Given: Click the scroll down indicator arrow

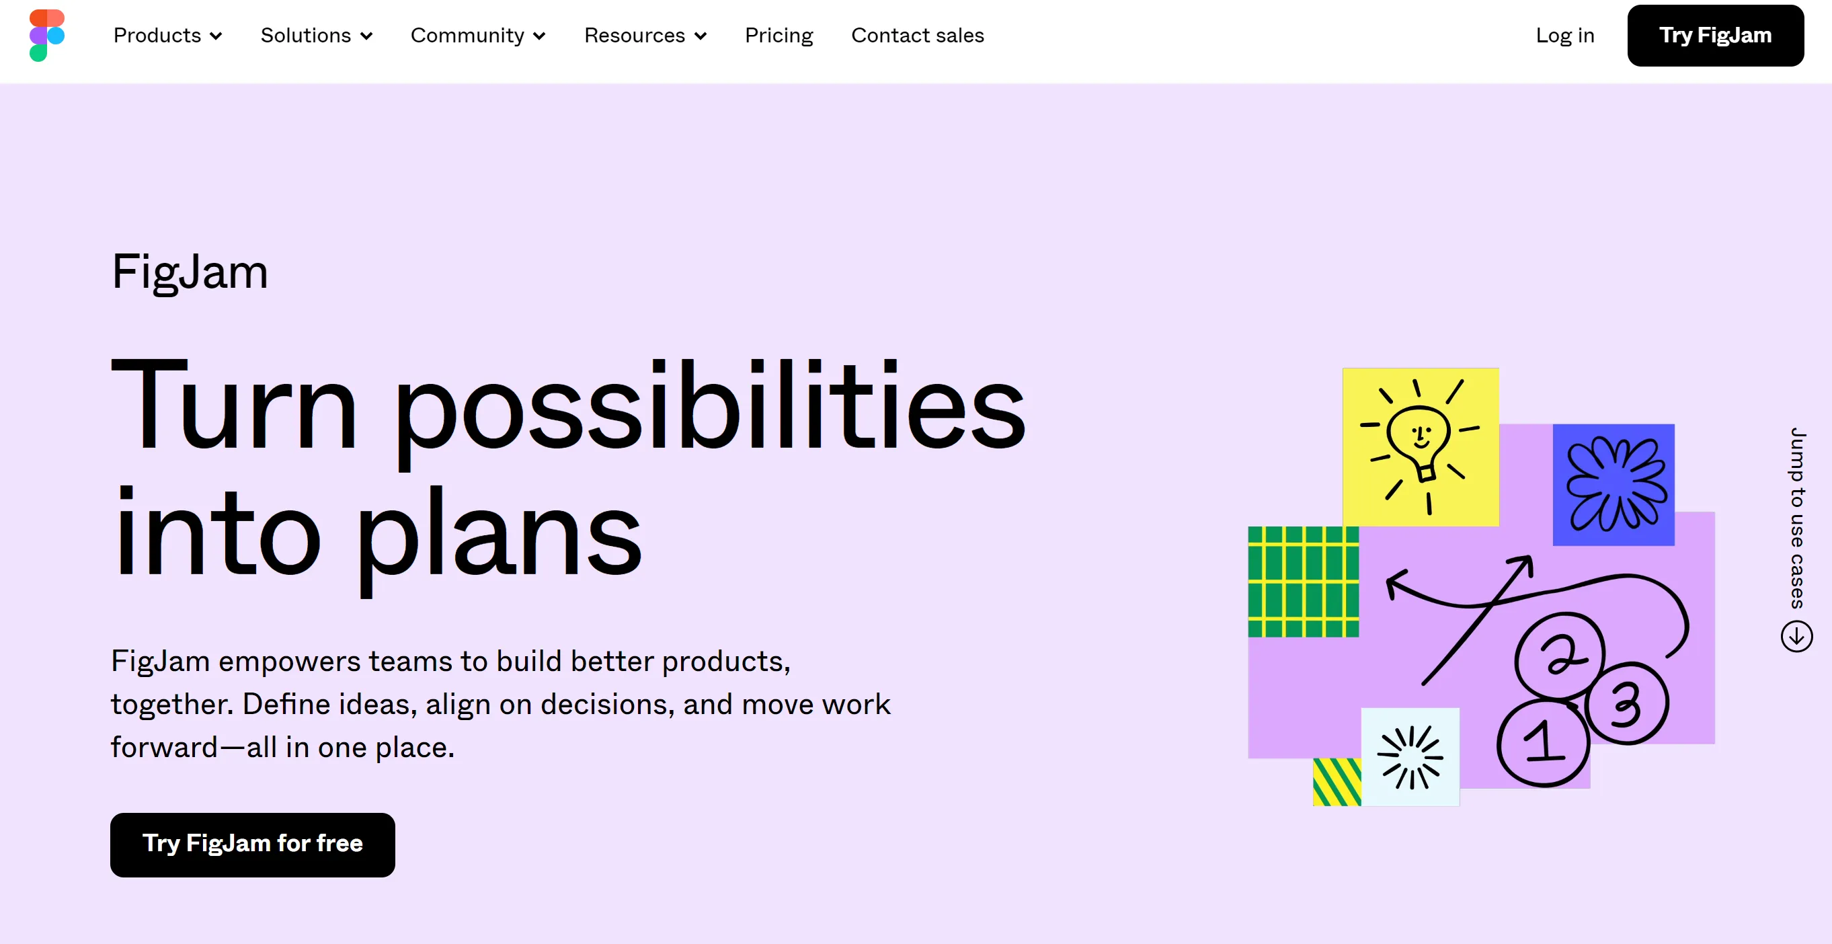Looking at the screenshot, I should click(1794, 637).
